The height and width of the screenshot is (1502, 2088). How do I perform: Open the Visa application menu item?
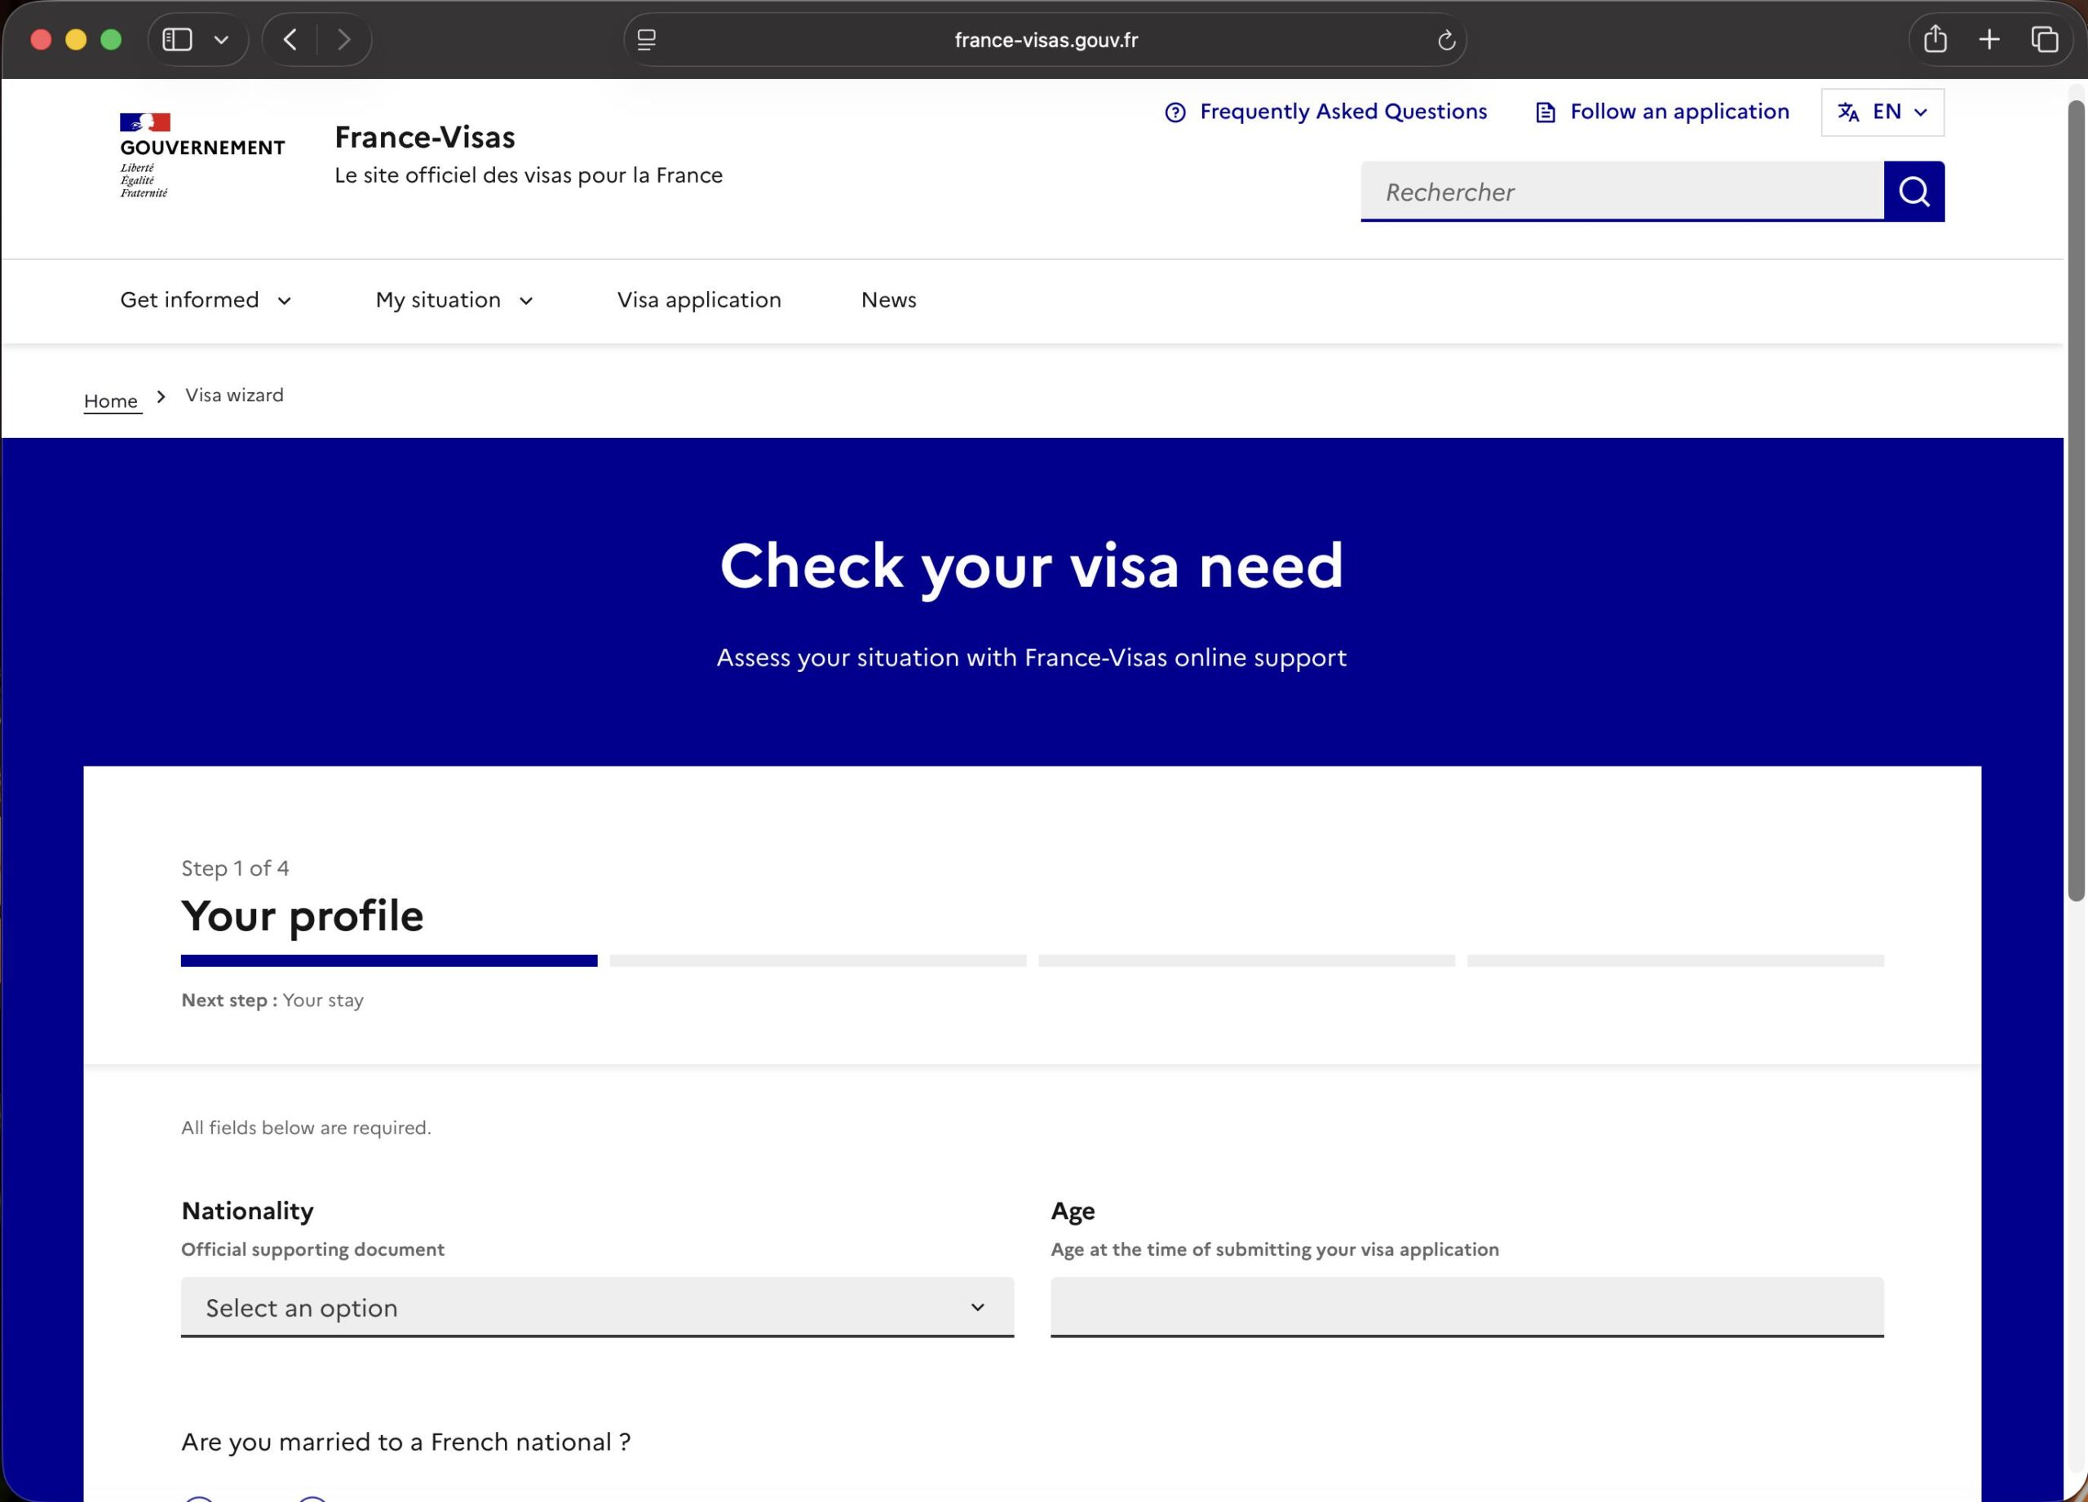699,300
